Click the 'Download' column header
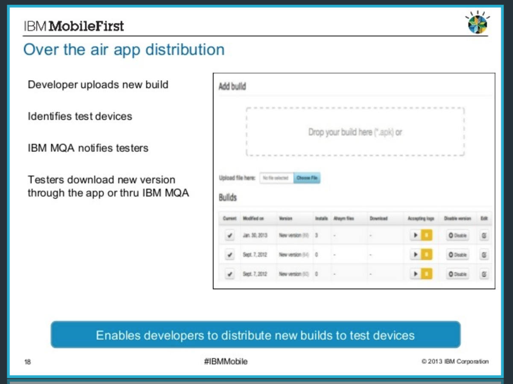Image resolution: width=513 pixels, height=384 pixels. [x=378, y=218]
